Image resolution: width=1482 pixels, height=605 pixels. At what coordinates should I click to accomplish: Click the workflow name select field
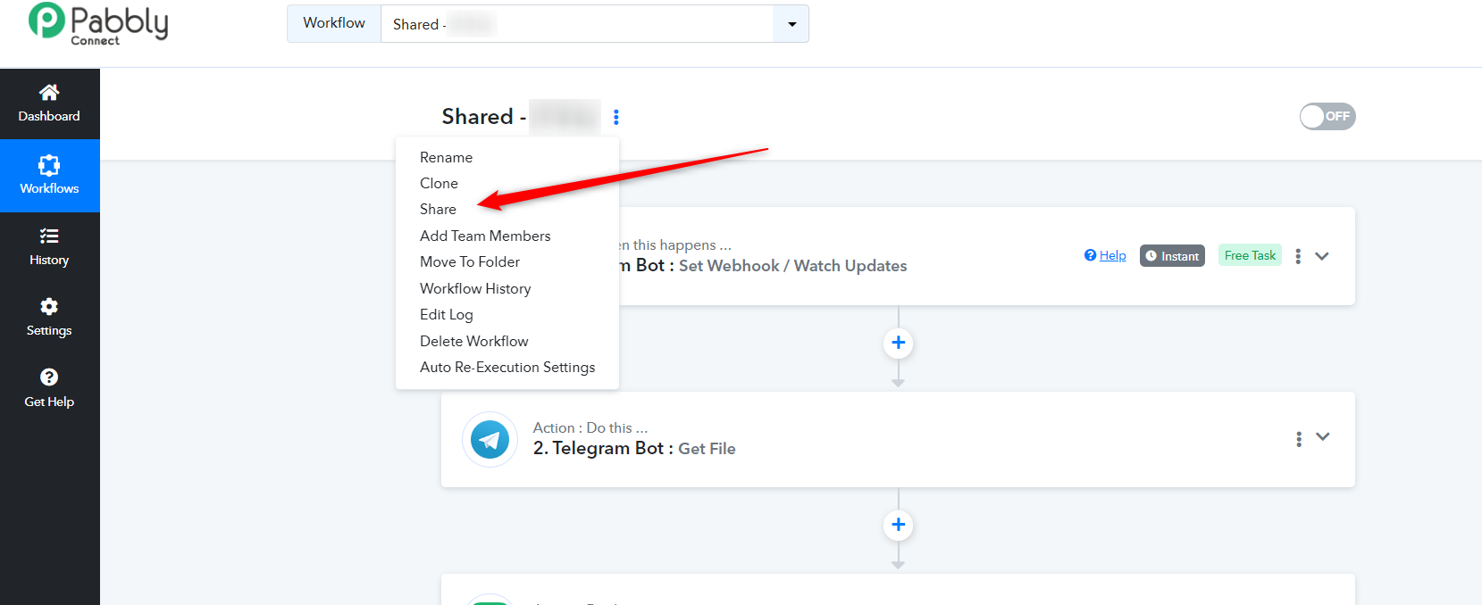(577, 24)
